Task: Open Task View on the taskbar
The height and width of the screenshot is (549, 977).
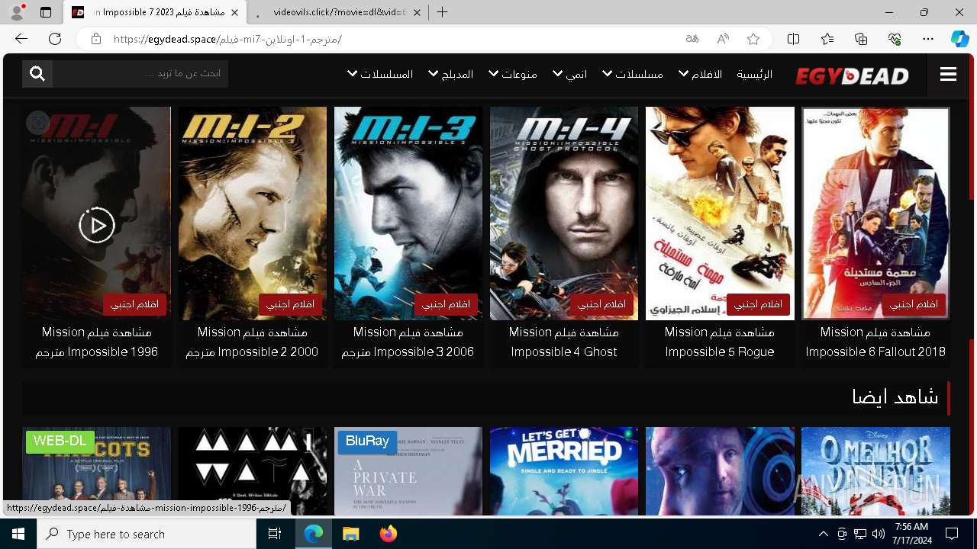Action: click(x=275, y=534)
